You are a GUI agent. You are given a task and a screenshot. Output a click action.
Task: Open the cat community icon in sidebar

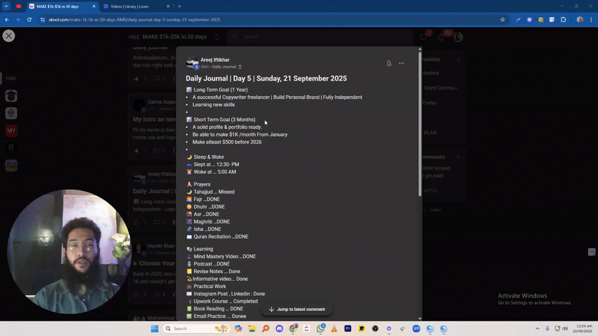click(11, 165)
